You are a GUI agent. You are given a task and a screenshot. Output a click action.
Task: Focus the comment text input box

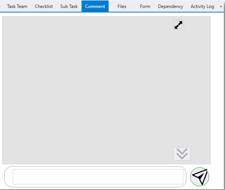point(98,177)
